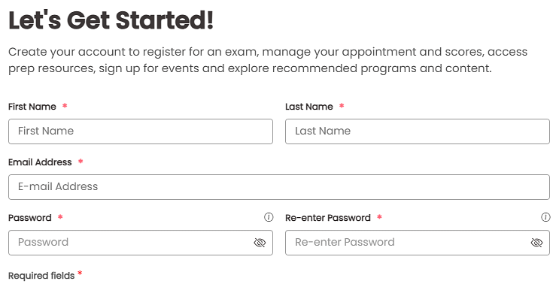This screenshot has height=290, width=556.
Task: Click the red asterisk next to First Name
Action: click(65, 105)
